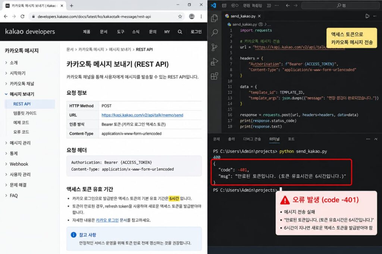Close the Kakao browser tab

pos(62,6)
